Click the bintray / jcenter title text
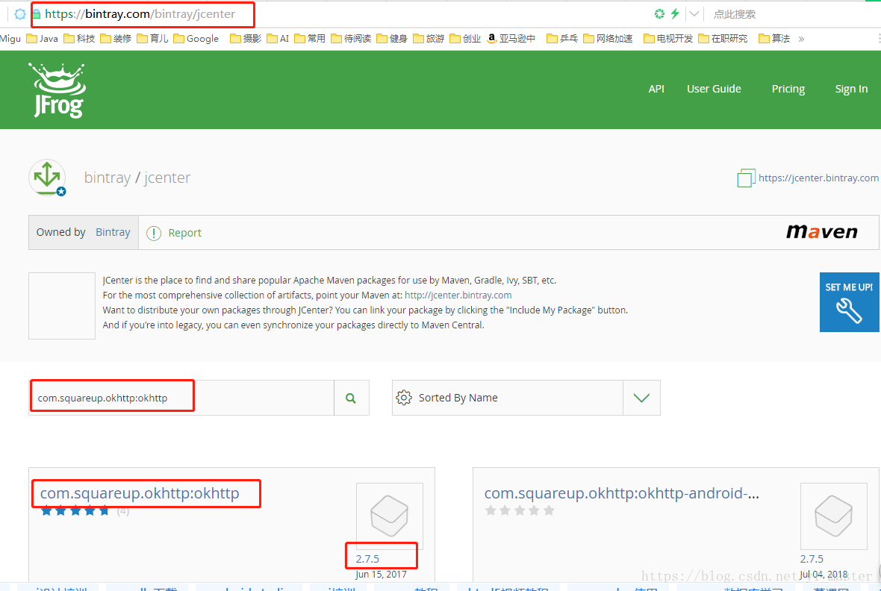 coord(137,178)
